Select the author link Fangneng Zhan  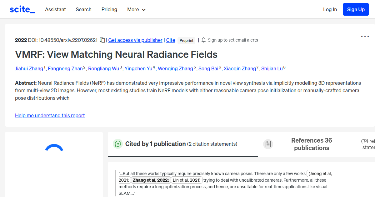click(x=66, y=68)
